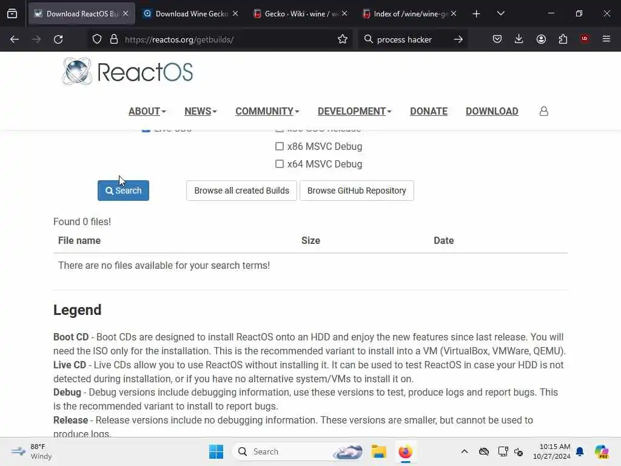The height and width of the screenshot is (466, 621).
Task: Click the blue Search button
Action: pos(123,191)
